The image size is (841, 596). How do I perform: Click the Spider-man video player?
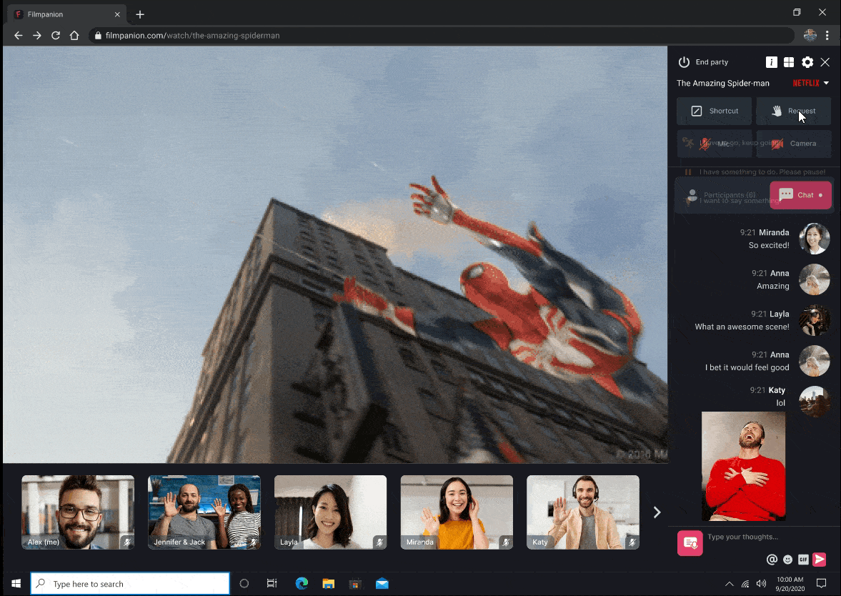coord(335,254)
